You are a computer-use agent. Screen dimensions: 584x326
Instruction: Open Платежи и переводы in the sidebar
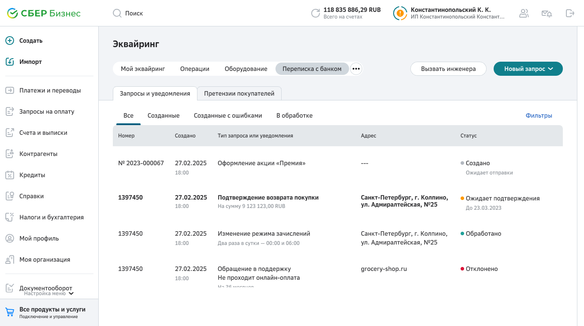pyautogui.click(x=50, y=90)
